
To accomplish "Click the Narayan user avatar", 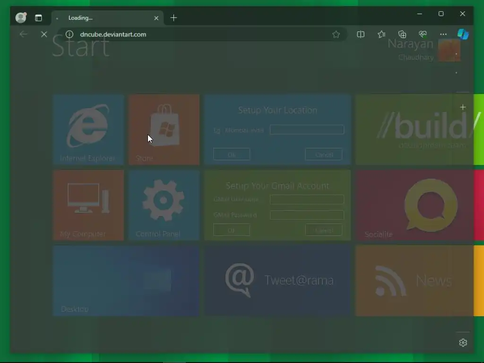I will click(449, 51).
